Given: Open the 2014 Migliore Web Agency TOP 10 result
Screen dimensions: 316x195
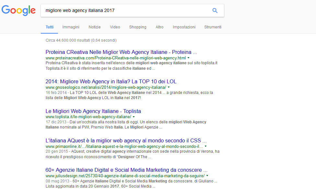Looking at the screenshot, I should point(111,81).
